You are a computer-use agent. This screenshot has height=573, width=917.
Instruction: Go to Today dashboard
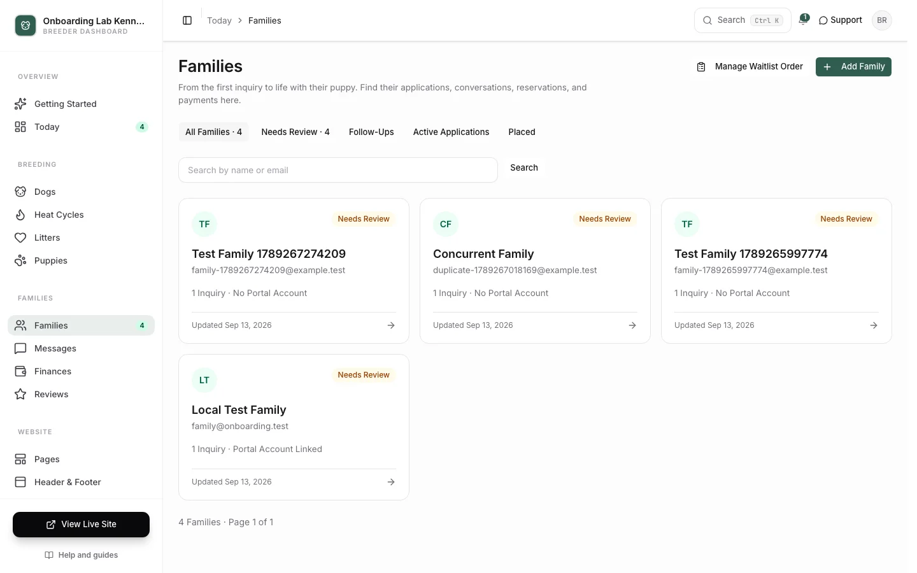pyautogui.click(x=81, y=127)
